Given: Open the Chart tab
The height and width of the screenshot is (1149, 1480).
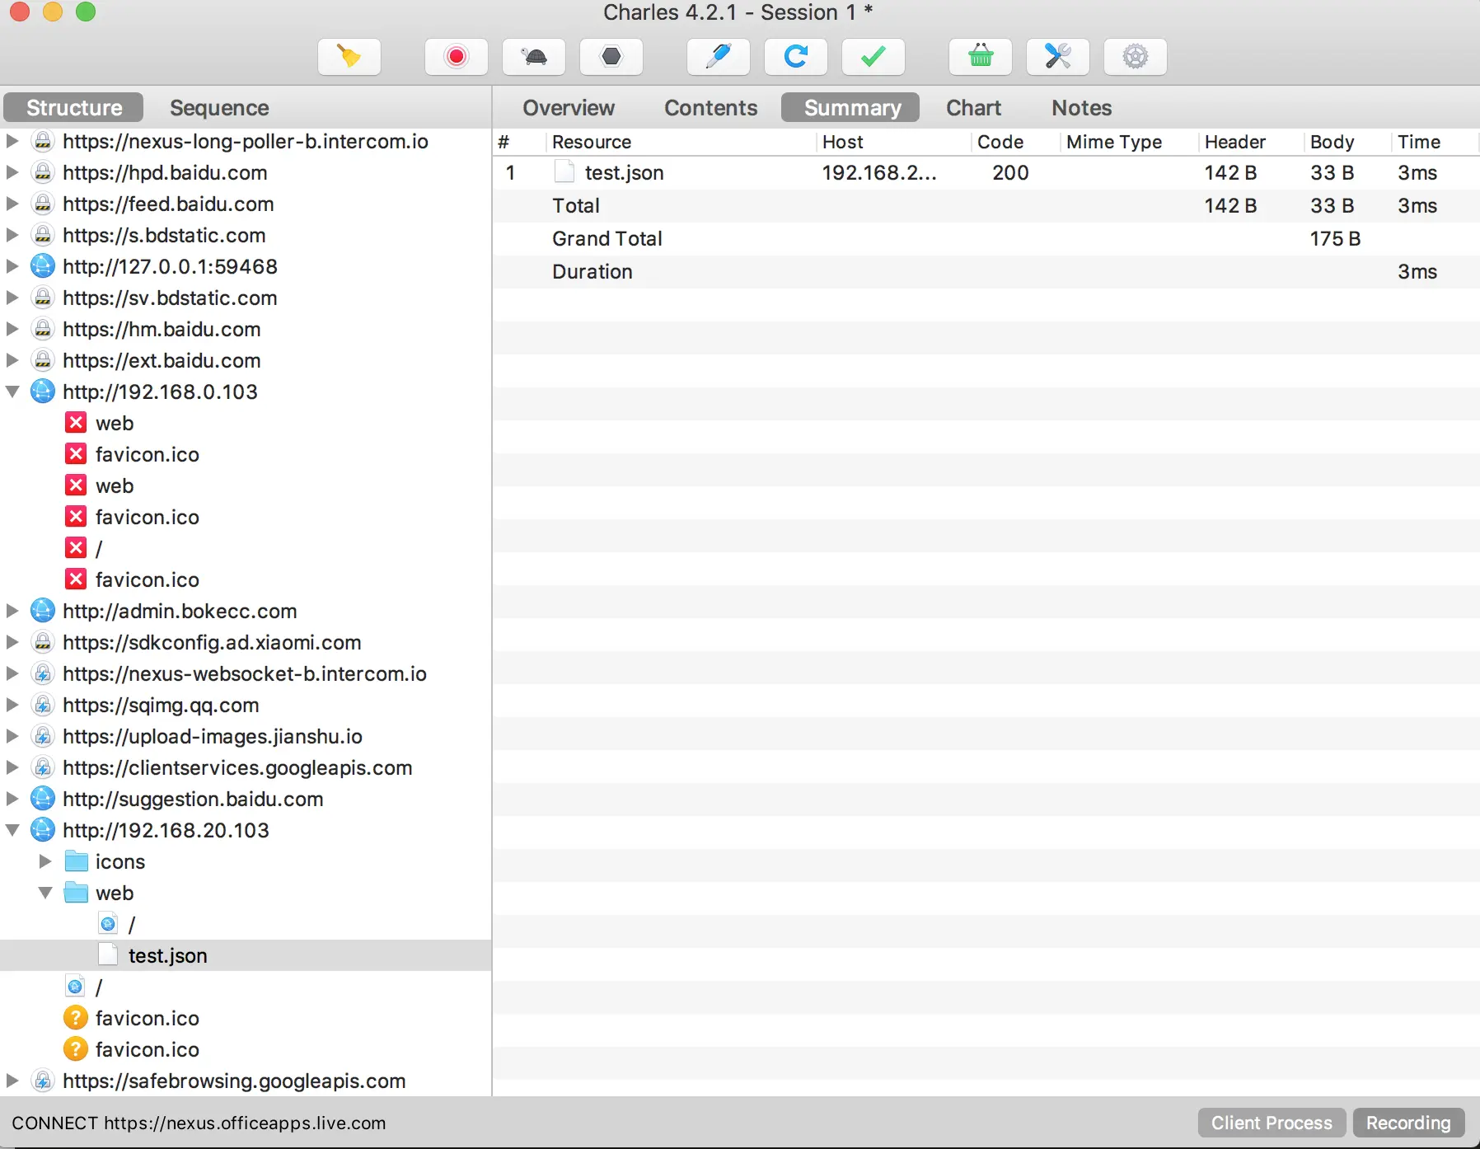Looking at the screenshot, I should 974,108.
